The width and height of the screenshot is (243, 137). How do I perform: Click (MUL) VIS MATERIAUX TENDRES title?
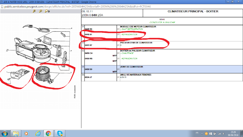(136, 75)
